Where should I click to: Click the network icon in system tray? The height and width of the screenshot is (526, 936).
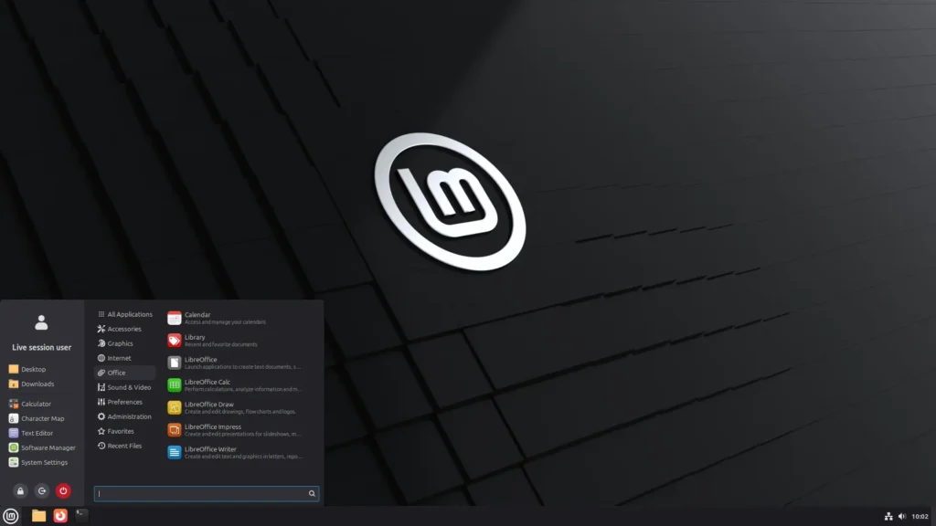888,517
